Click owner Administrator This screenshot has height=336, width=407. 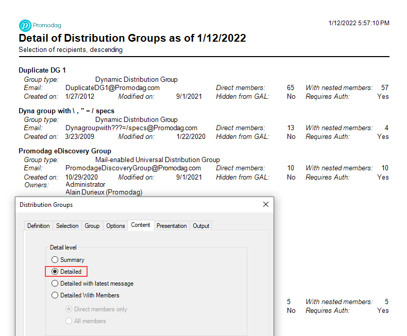pos(86,184)
